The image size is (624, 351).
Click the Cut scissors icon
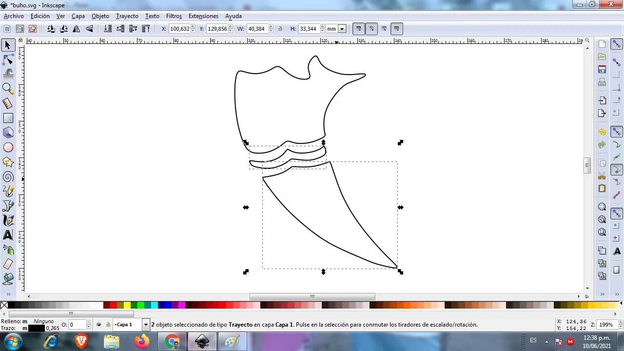[x=602, y=176]
